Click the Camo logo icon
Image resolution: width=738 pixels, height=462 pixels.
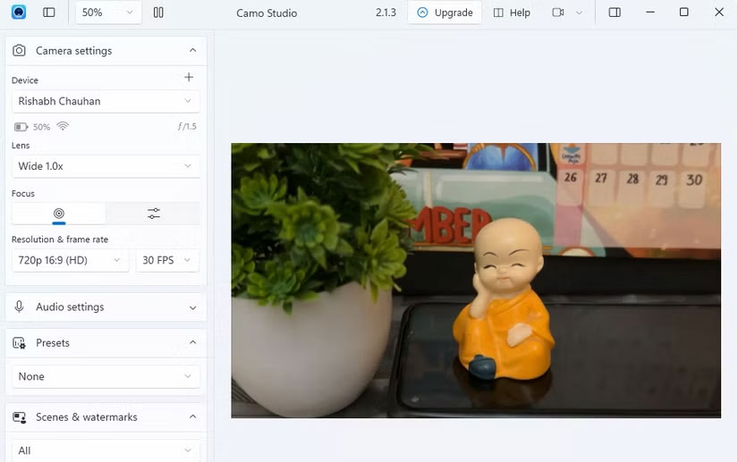click(x=19, y=13)
